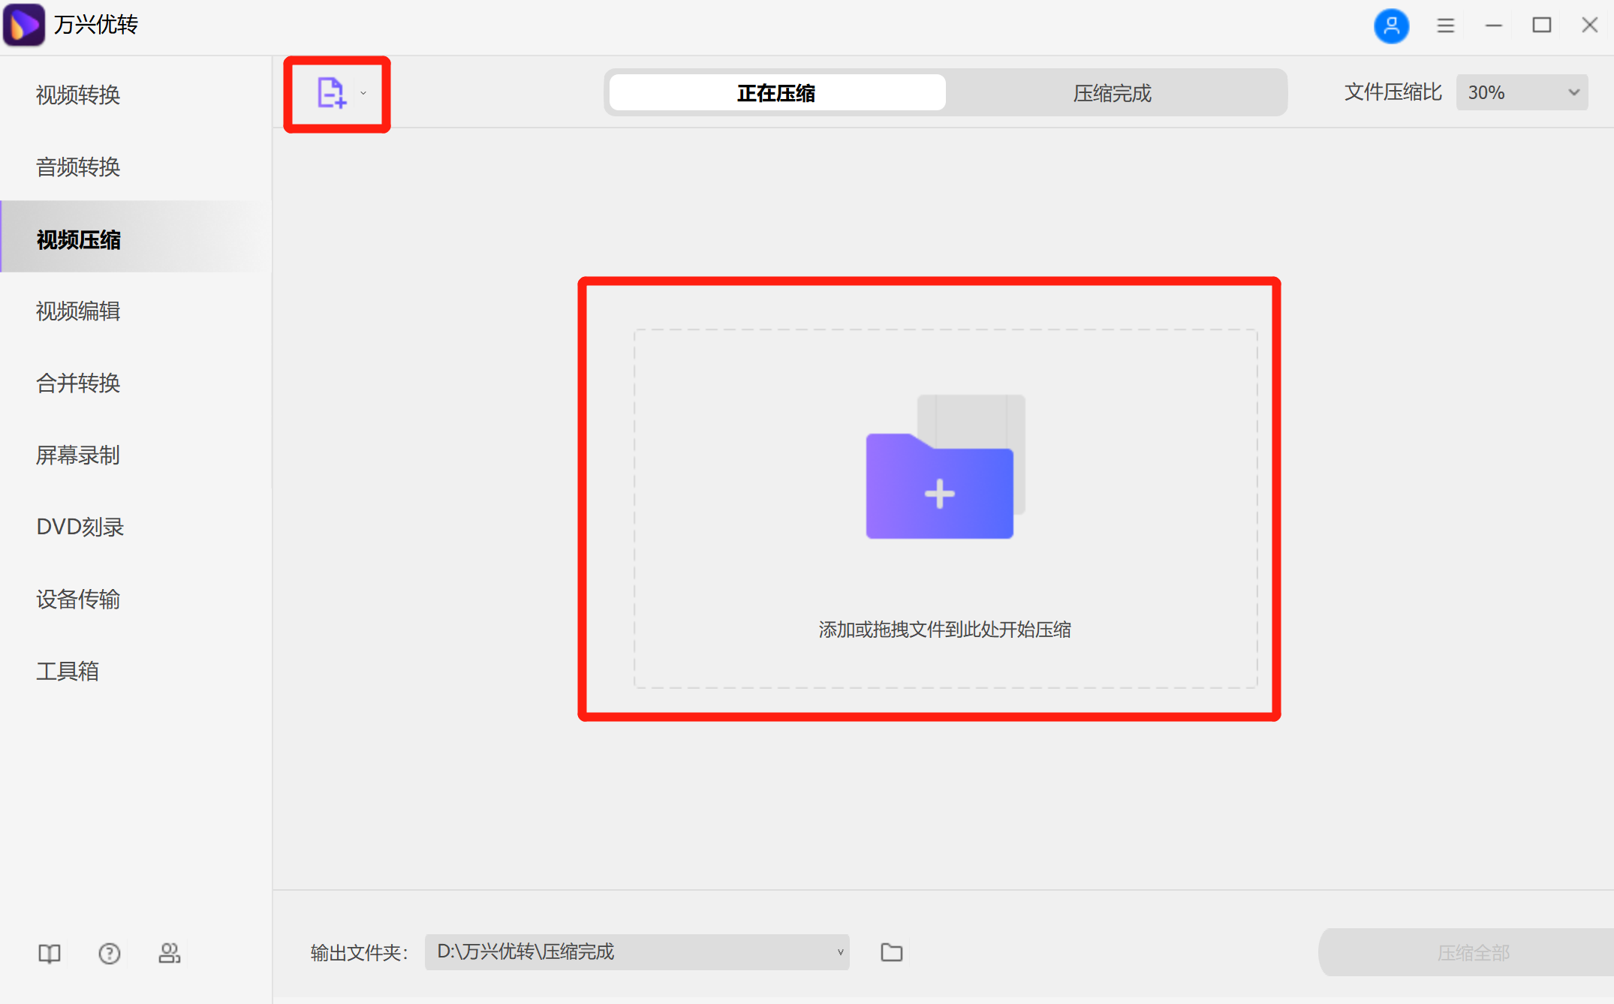Switch to the 压缩完成 tab
The height and width of the screenshot is (1004, 1614).
(x=1113, y=92)
